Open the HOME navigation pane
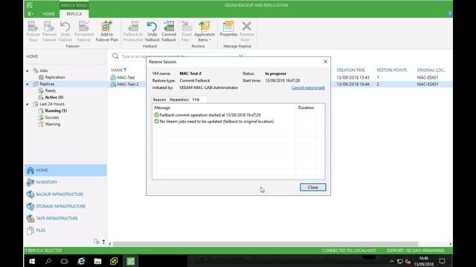 (65, 170)
